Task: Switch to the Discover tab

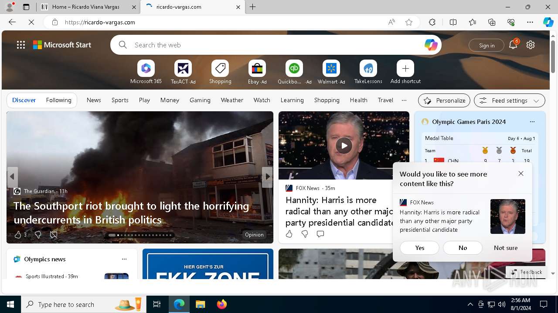Action: point(24,100)
